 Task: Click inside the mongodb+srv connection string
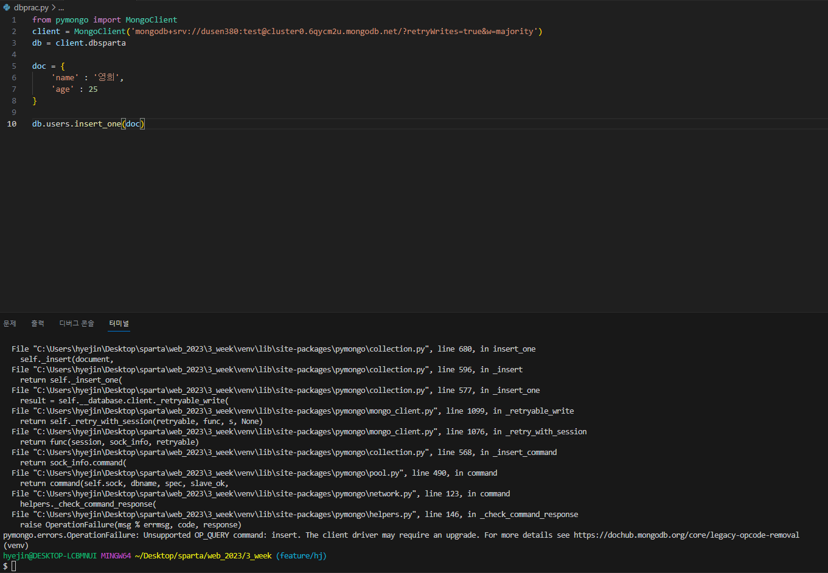pyautogui.click(x=335, y=32)
